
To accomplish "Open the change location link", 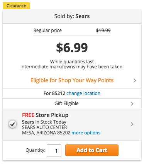I will point(83,93).
